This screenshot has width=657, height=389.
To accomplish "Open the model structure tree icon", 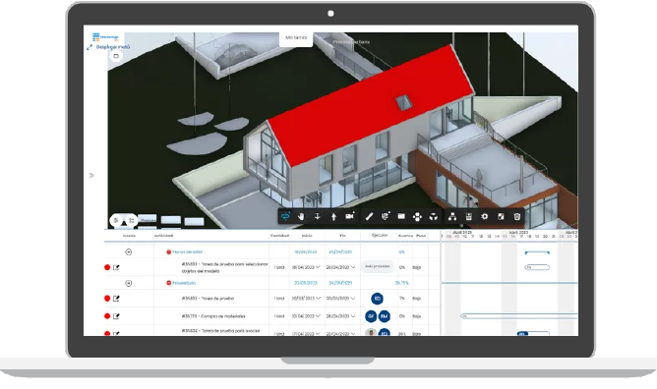I will click(x=452, y=216).
